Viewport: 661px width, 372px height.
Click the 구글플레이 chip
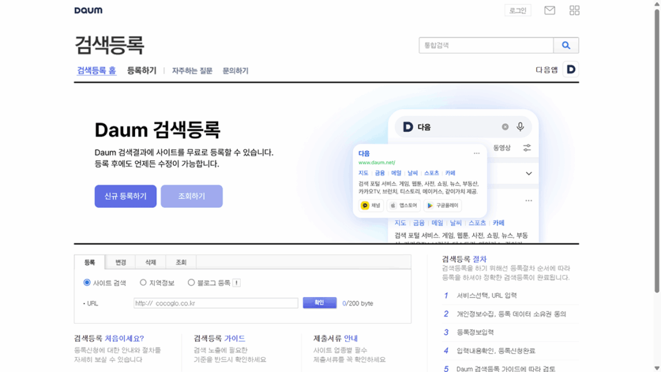442,205
